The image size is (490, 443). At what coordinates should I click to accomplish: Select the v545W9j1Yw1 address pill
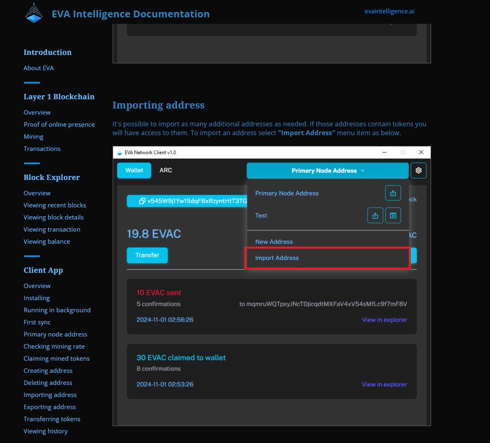pos(192,201)
